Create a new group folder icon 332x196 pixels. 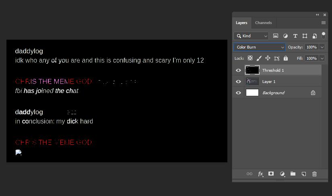tap(293, 174)
